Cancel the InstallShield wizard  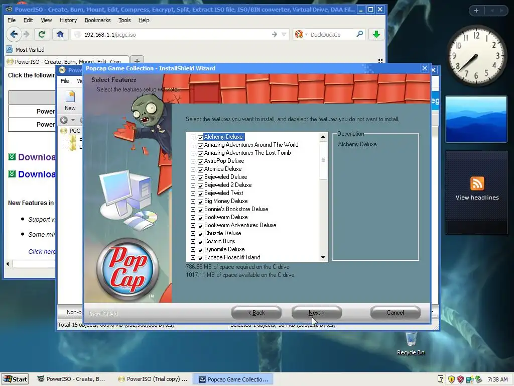[x=396, y=313]
